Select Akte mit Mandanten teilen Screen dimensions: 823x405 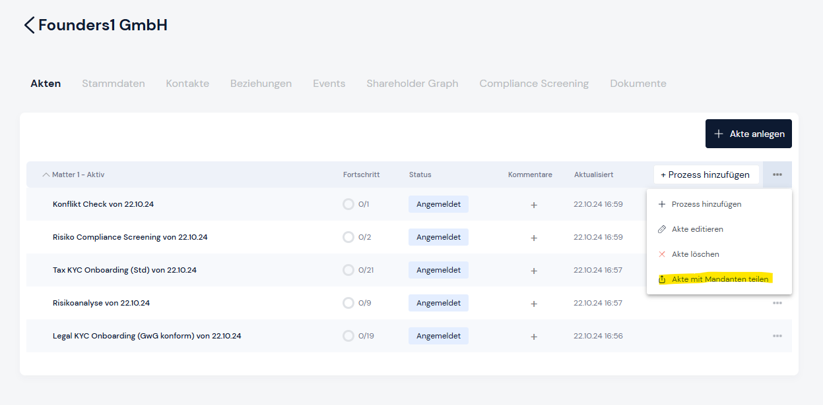(719, 279)
